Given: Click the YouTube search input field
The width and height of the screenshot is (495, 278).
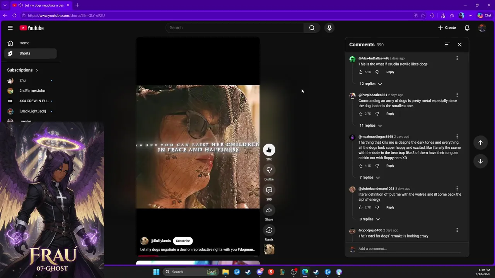Looking at the screenshot, I should tap(234, 28).
